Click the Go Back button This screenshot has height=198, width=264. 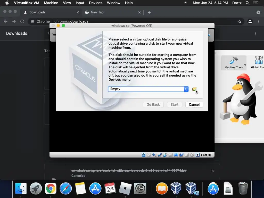153,105
